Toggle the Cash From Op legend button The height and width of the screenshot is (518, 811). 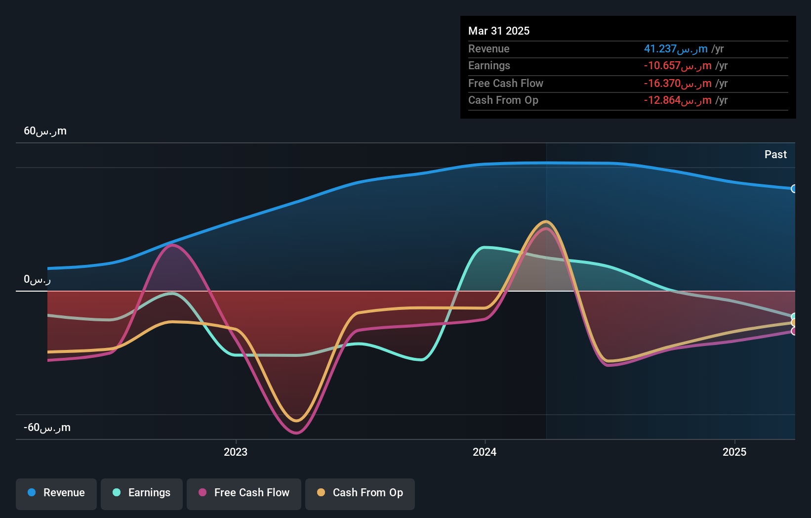tap(360, 494)
